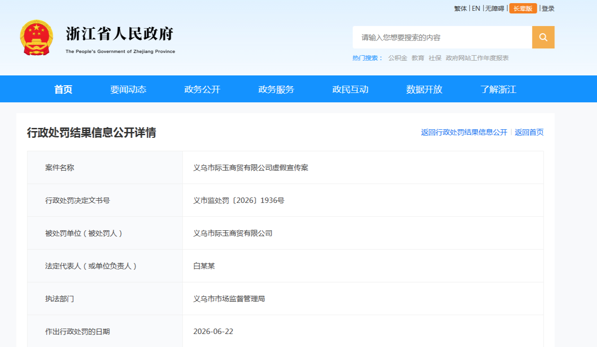Select hot search term 教育
Viewport: 597px width, 347px height.
tap(418, 58)
